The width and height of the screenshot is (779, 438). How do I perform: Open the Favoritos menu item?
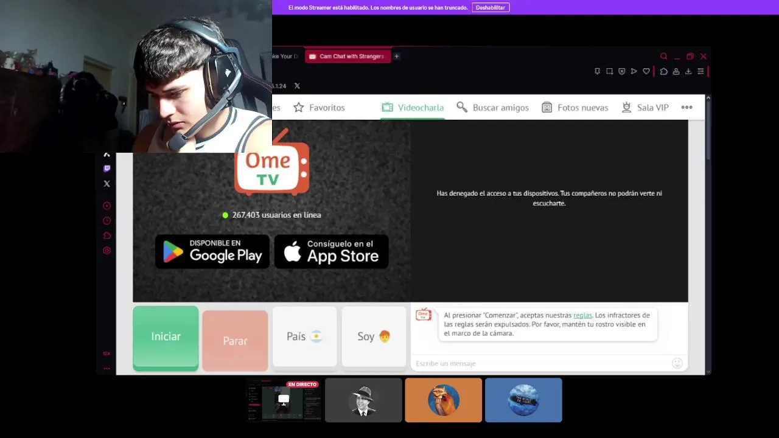[319, 107]
